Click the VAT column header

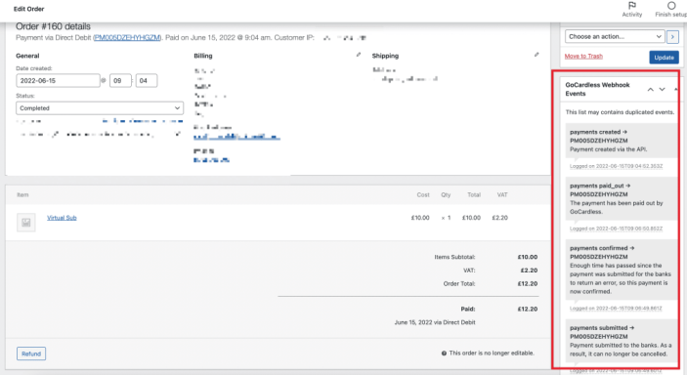(502, 195)
